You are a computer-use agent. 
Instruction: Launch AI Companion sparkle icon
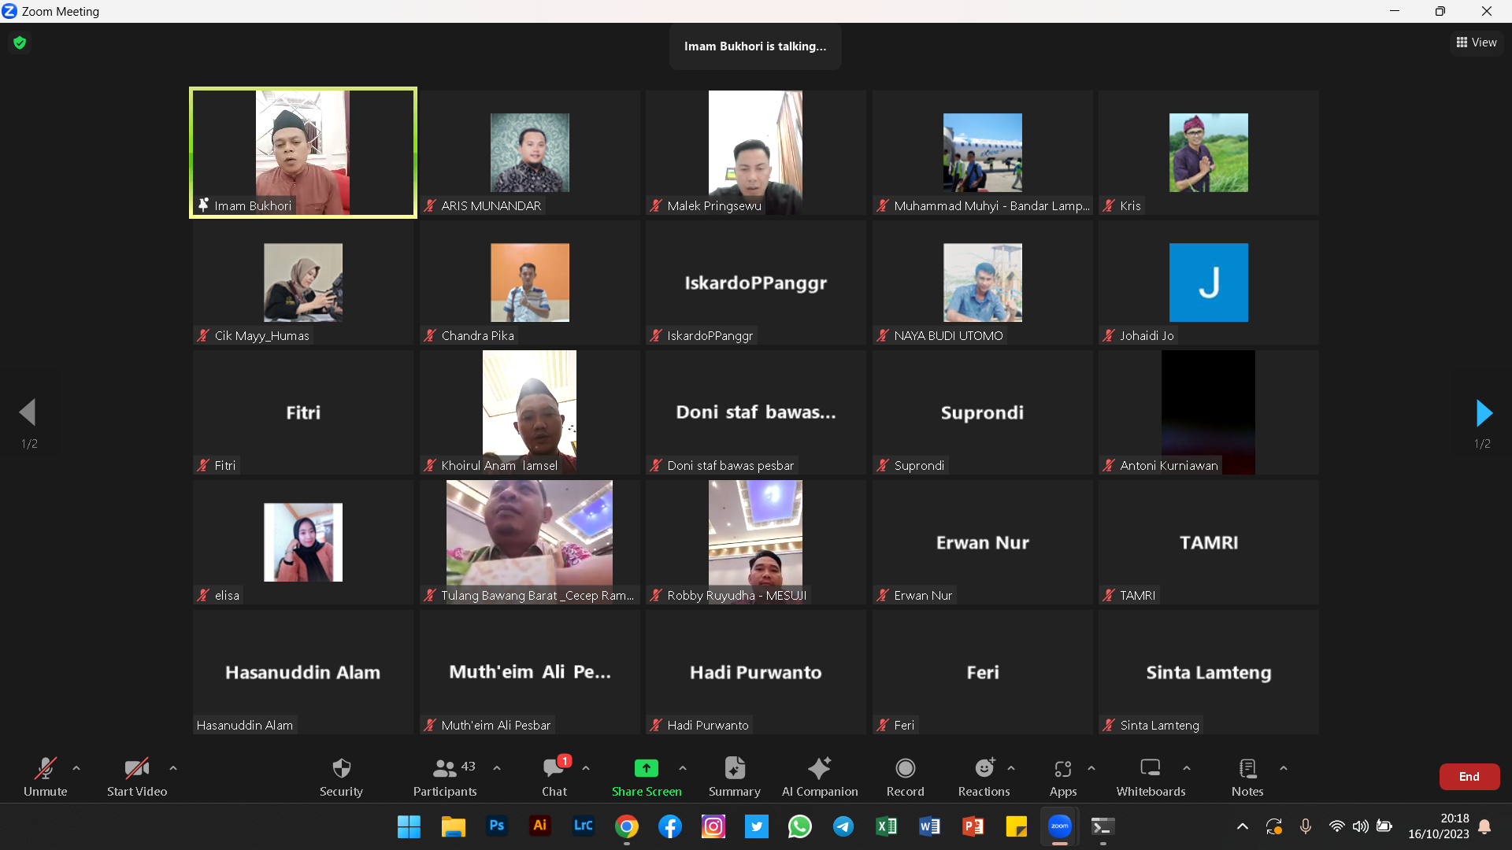coord(819,768)
